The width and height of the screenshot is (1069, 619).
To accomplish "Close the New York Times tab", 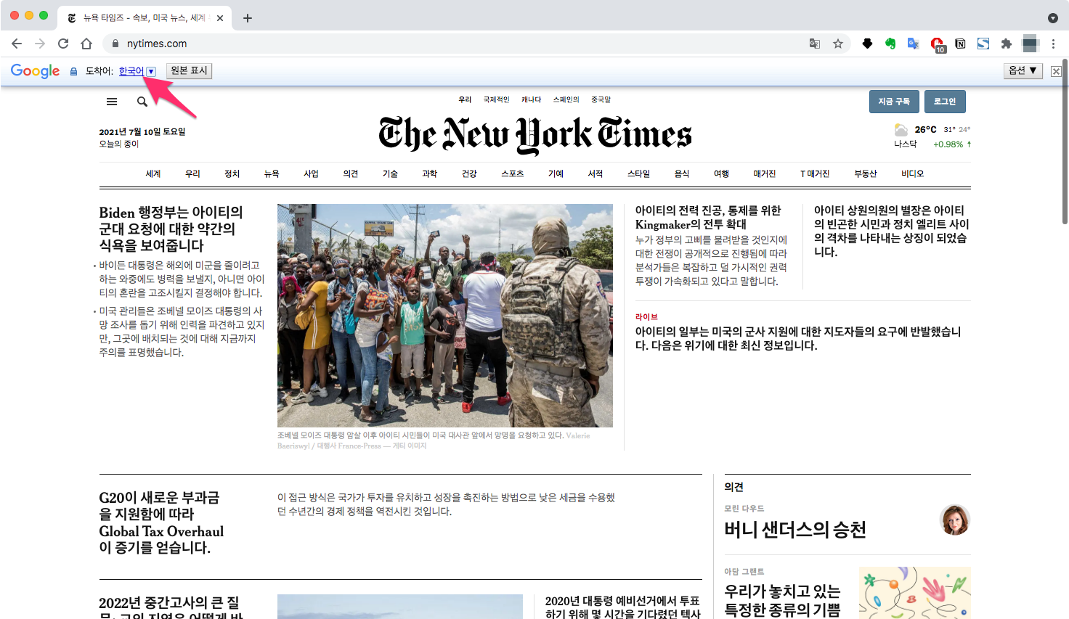I will coord(220,18).
